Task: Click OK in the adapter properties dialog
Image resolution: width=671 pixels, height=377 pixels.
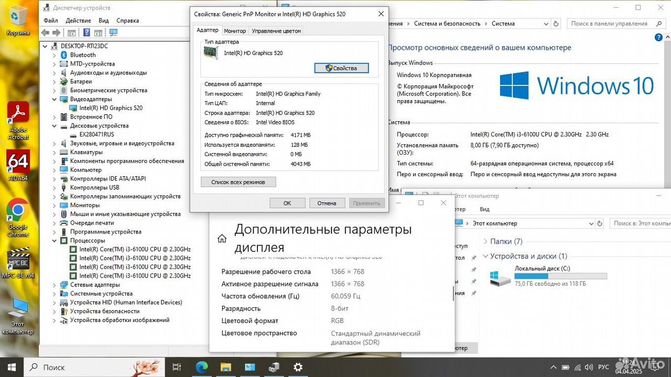Action: (x=287, y=203)
